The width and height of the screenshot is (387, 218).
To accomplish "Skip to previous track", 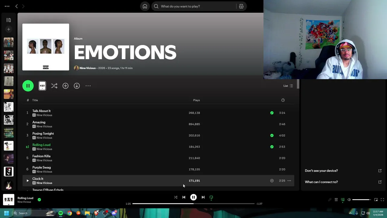I will (x=184, y=197).
